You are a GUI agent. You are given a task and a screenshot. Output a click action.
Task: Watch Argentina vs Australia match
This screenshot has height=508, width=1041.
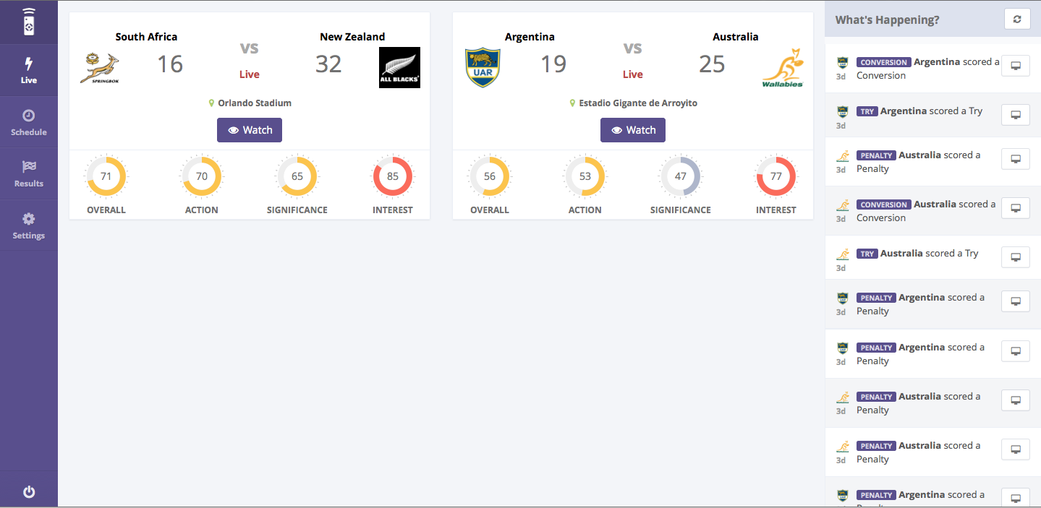point(632,130)
